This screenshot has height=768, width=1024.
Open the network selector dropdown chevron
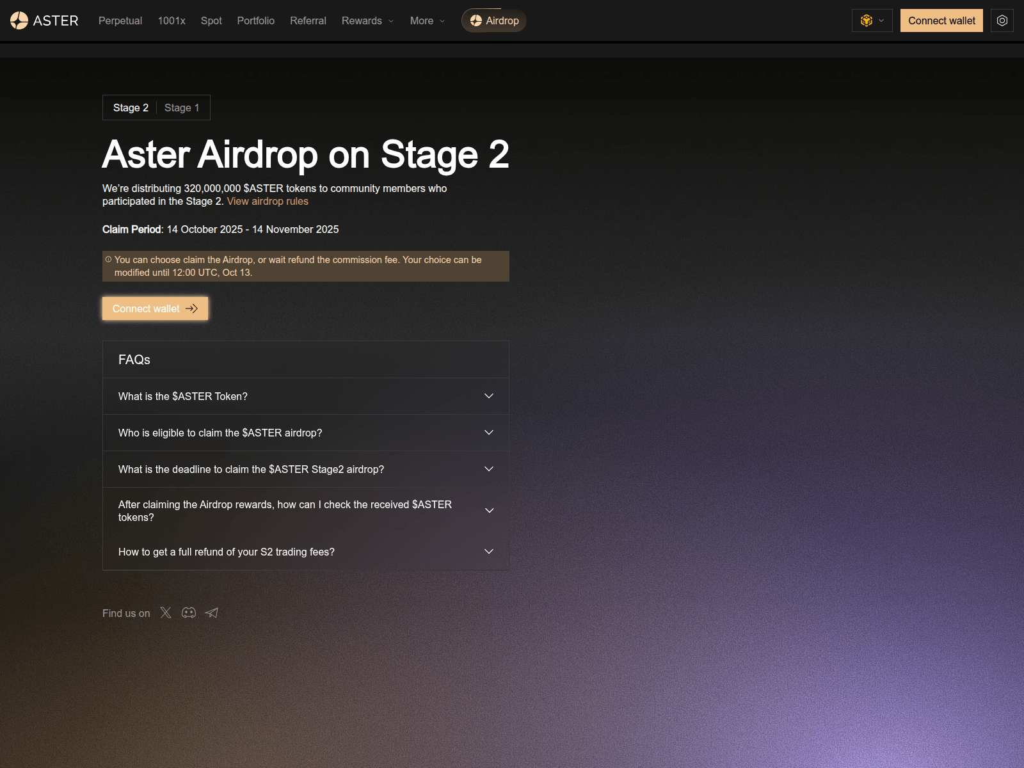click(883, 20)
